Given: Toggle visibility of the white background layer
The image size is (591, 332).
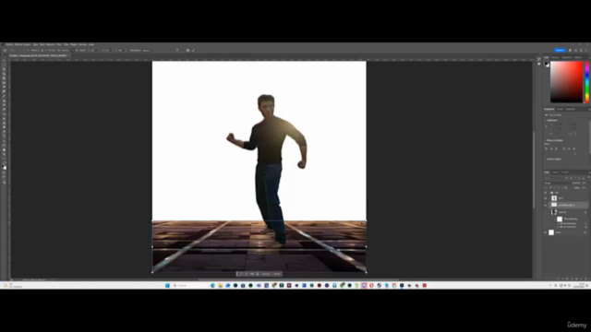Looking at the screenshot, I should (546, 232).
